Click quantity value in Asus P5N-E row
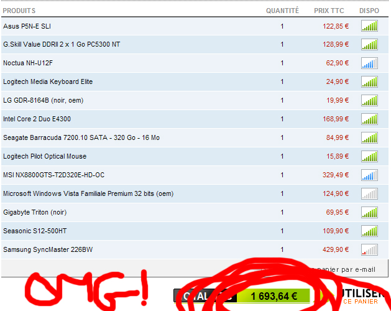This screenshot has height=311, width=391. 282,26
